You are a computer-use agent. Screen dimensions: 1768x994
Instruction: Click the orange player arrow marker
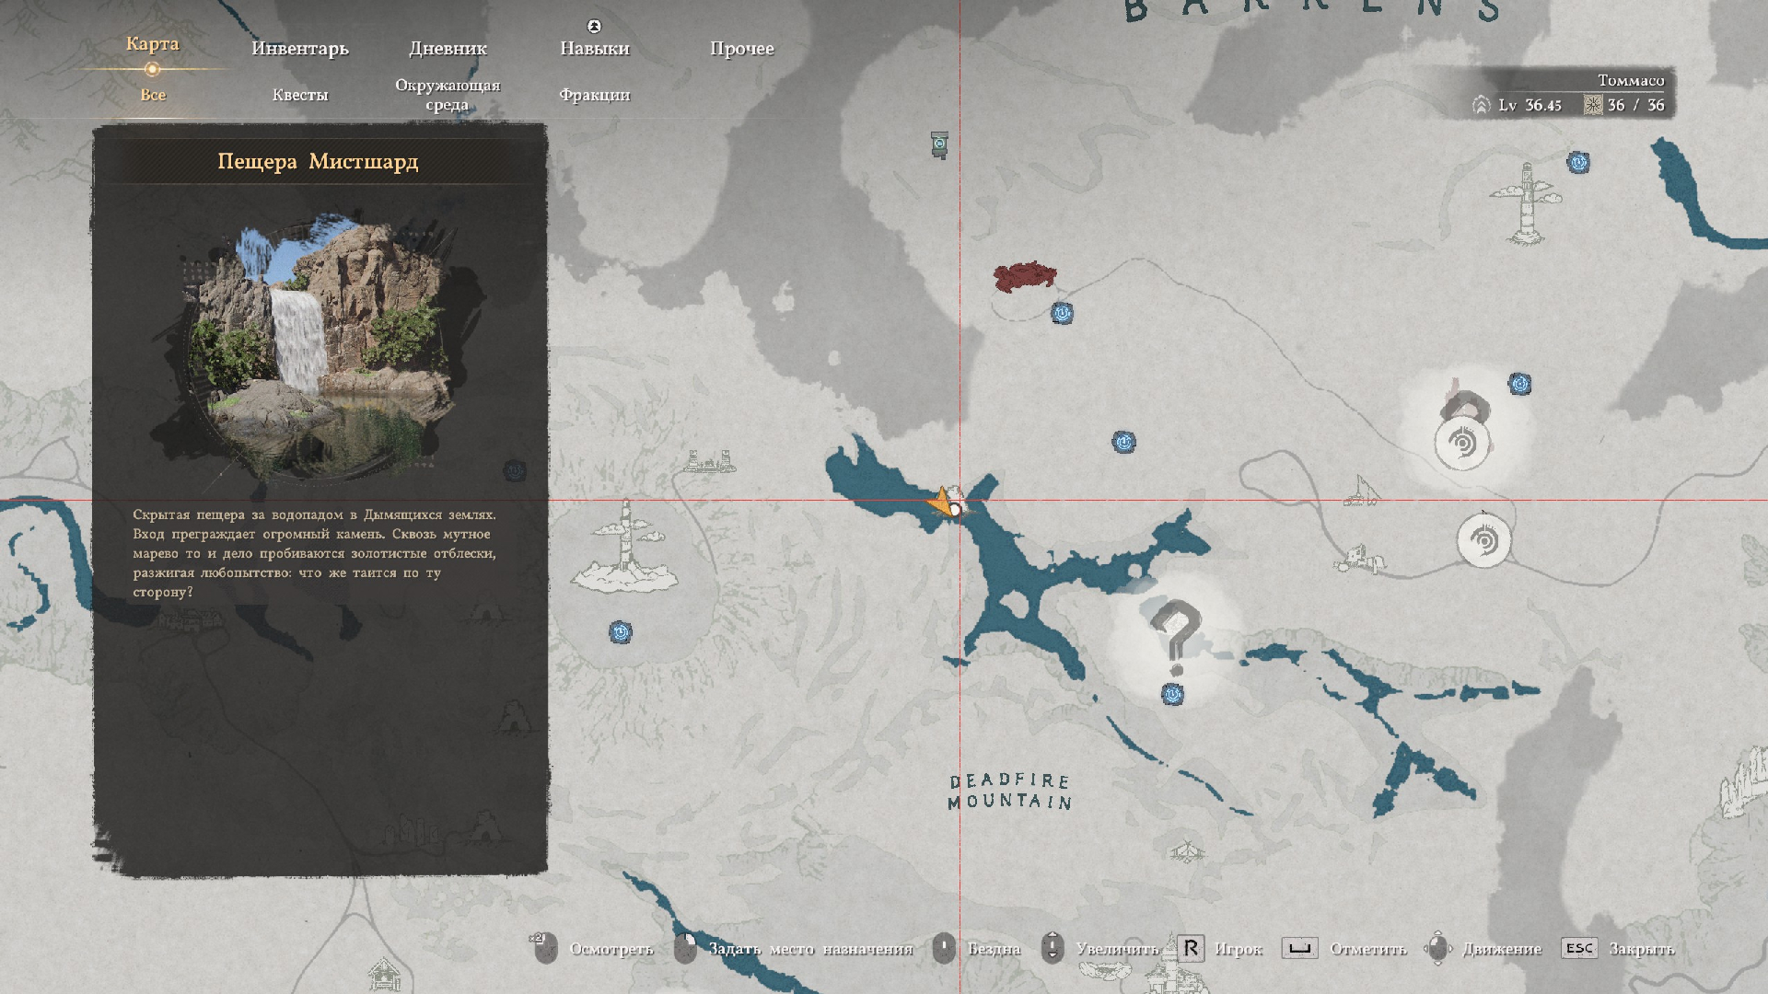click(x=941, y=503)
